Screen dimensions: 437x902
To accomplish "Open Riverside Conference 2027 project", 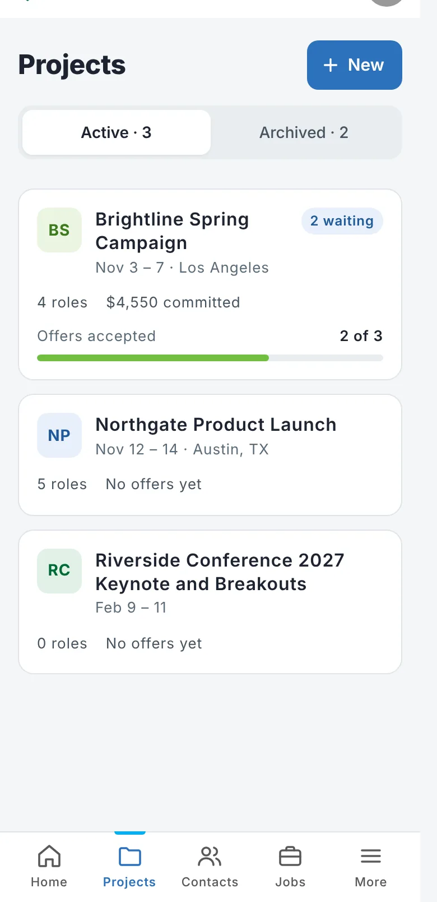I will tap(210, 602).
